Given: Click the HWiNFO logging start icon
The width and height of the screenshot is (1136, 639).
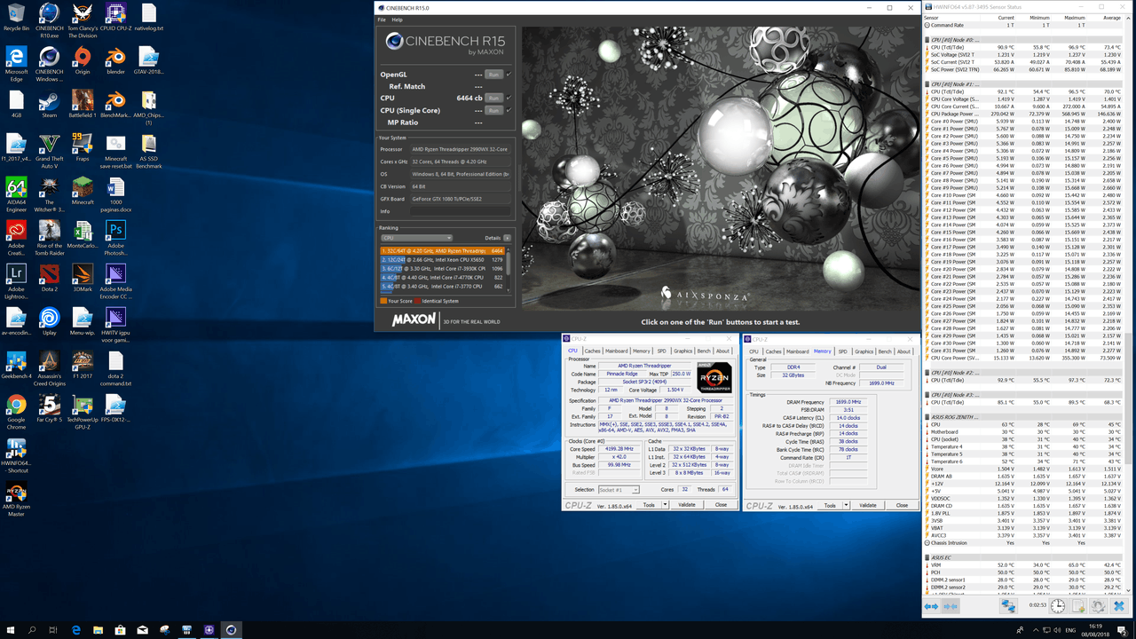Looking at the screenshot, I should click(x=1078, y=606).
